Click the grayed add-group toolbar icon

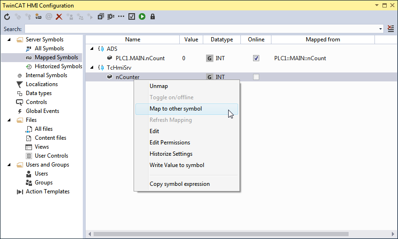(x=80, y=17)
